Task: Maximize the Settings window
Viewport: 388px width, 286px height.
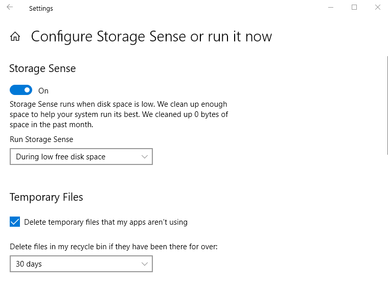Action: click(354, 8)
